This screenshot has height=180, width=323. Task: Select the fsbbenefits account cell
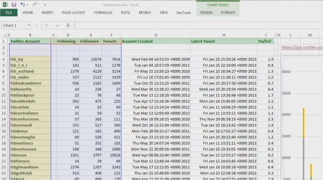(x=30, y=89)
